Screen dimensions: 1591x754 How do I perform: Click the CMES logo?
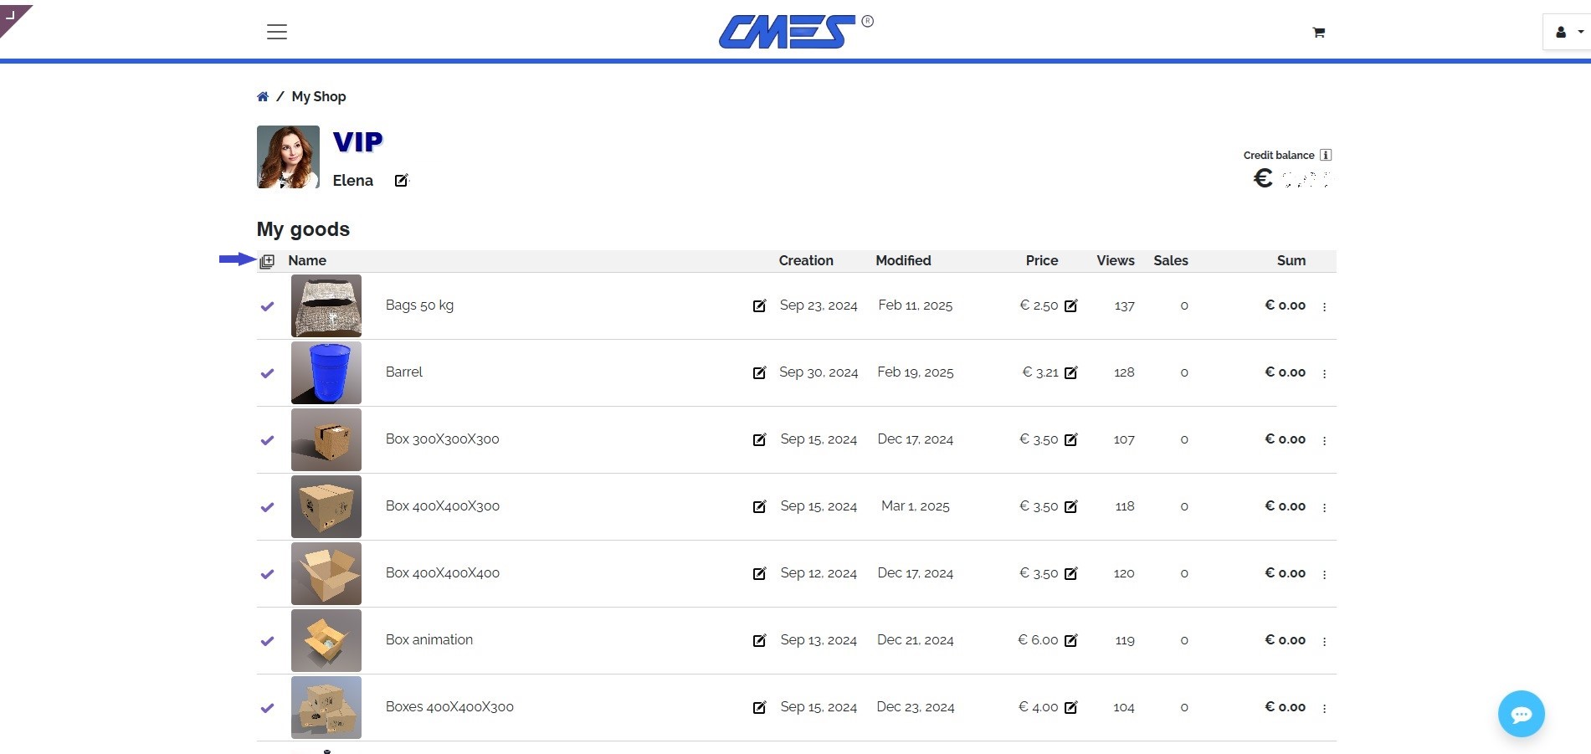(788, 32)
